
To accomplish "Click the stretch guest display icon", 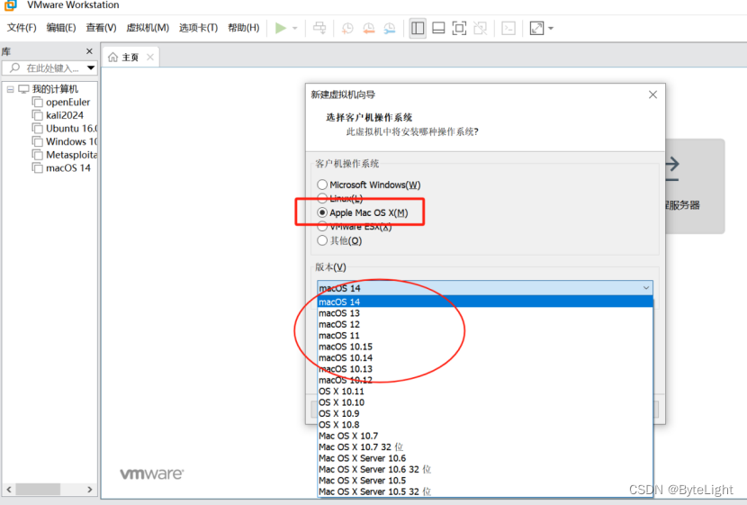I will [x=537, y=28].
